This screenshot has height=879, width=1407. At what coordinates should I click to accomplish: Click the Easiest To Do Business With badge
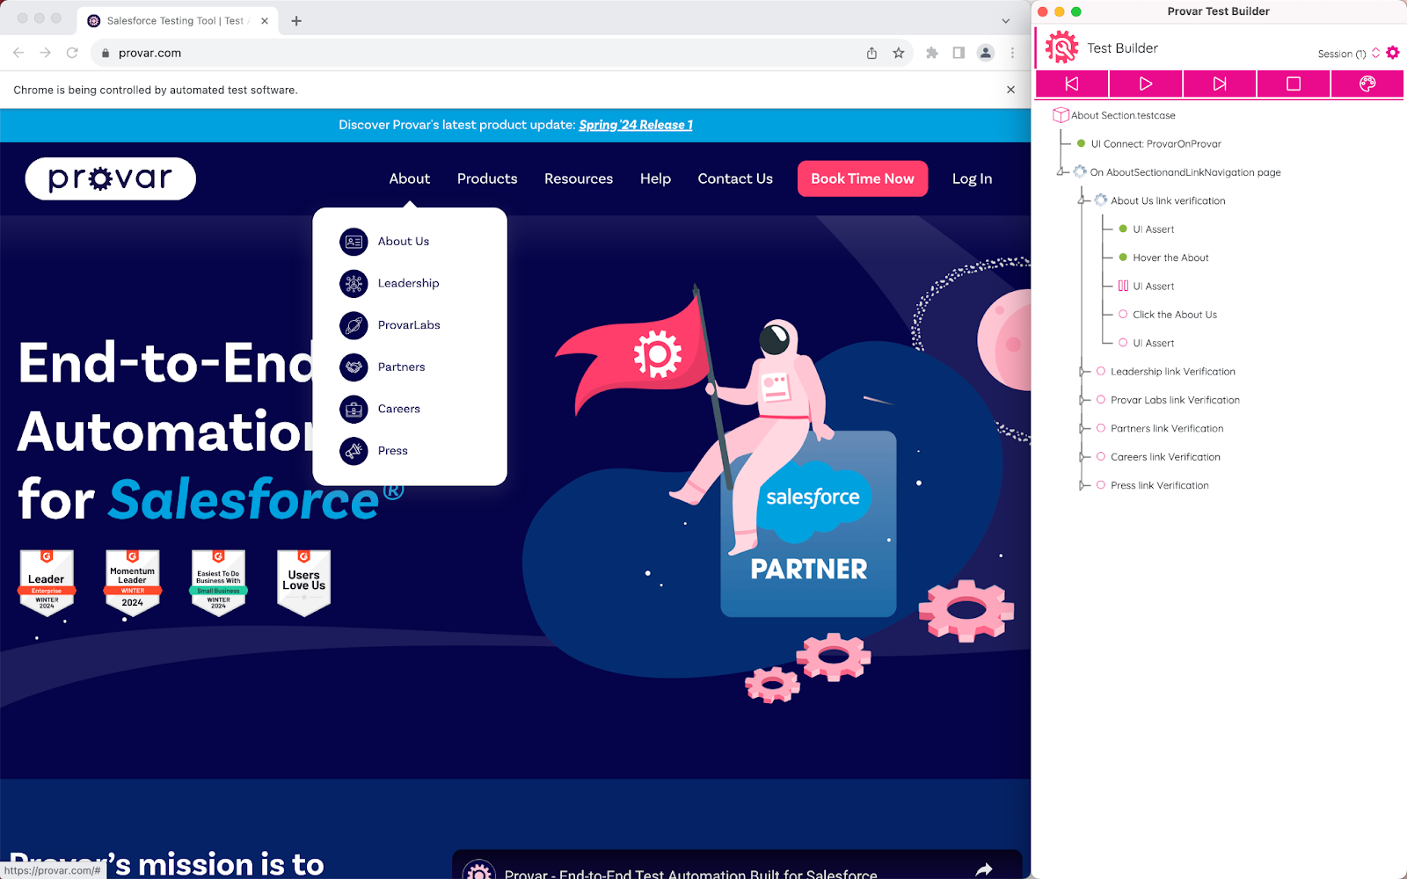(x=218, y=583)
